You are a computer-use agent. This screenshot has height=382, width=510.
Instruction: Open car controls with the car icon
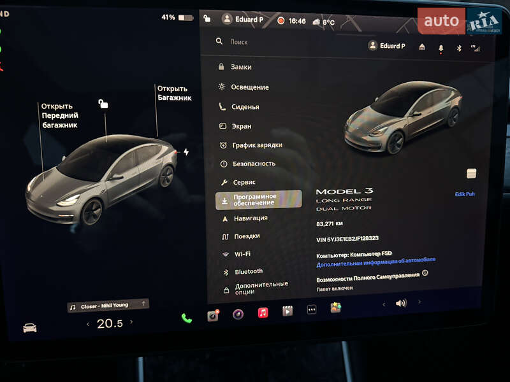click(30, 328)
